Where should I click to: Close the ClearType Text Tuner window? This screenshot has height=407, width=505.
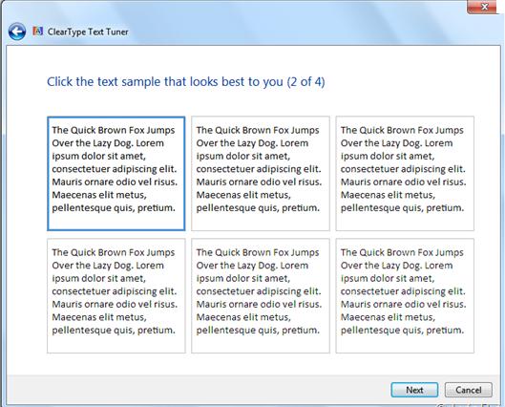[x=484, y=7]
